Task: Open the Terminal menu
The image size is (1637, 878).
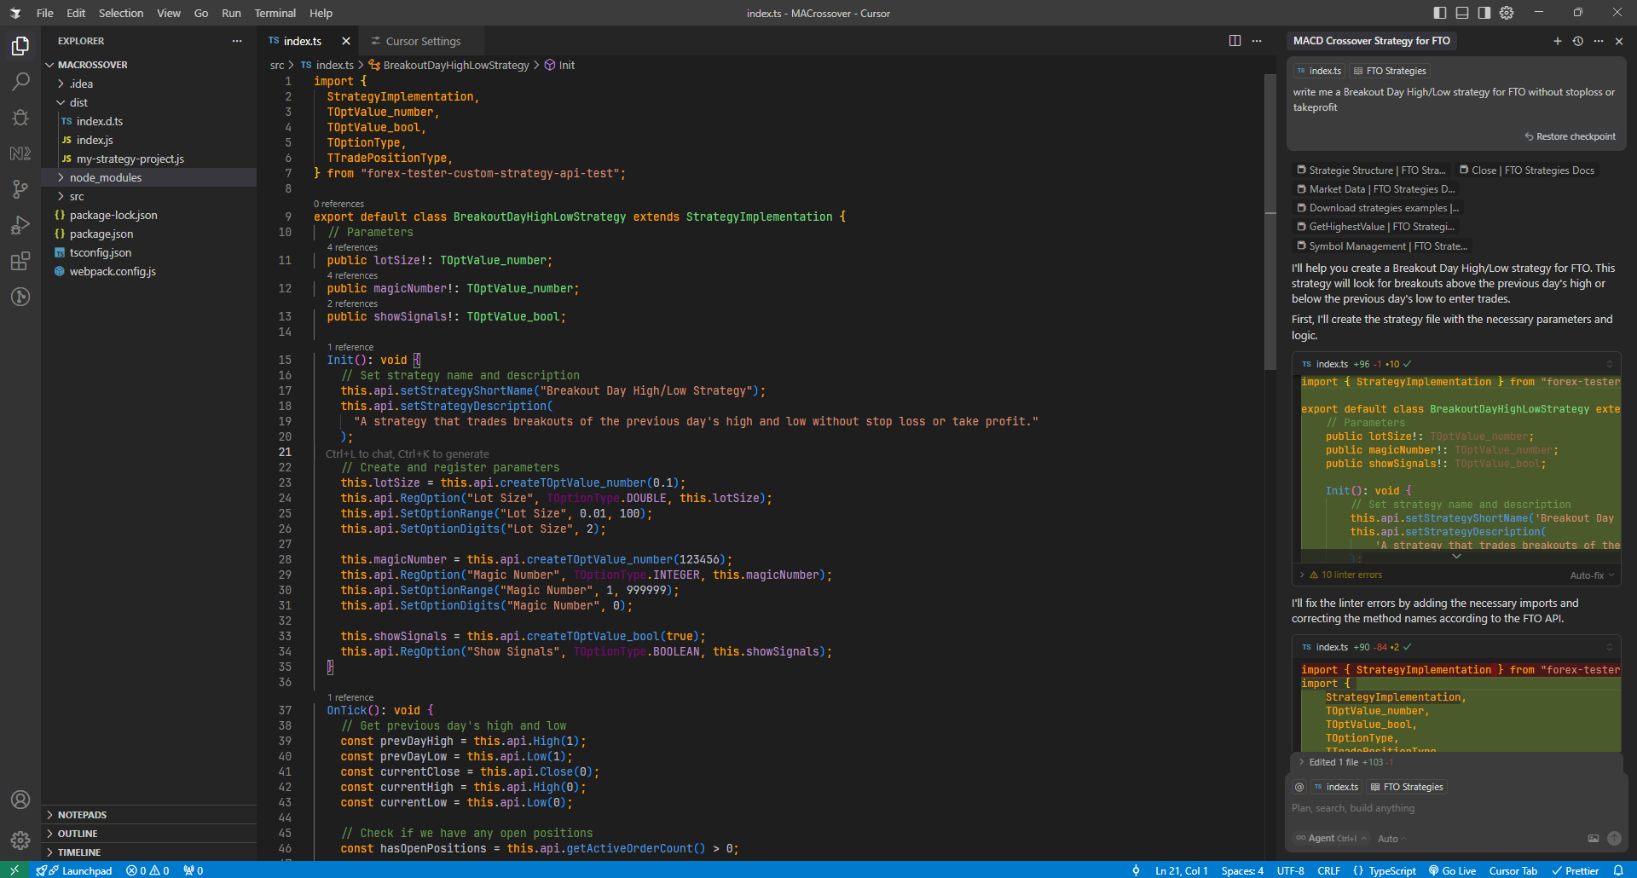Action: (x=275, y=13)
